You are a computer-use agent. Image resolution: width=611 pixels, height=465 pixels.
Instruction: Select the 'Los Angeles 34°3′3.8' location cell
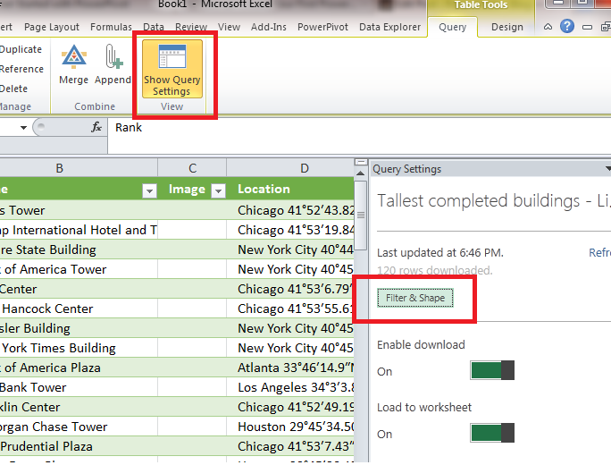(x=290, y=387)
